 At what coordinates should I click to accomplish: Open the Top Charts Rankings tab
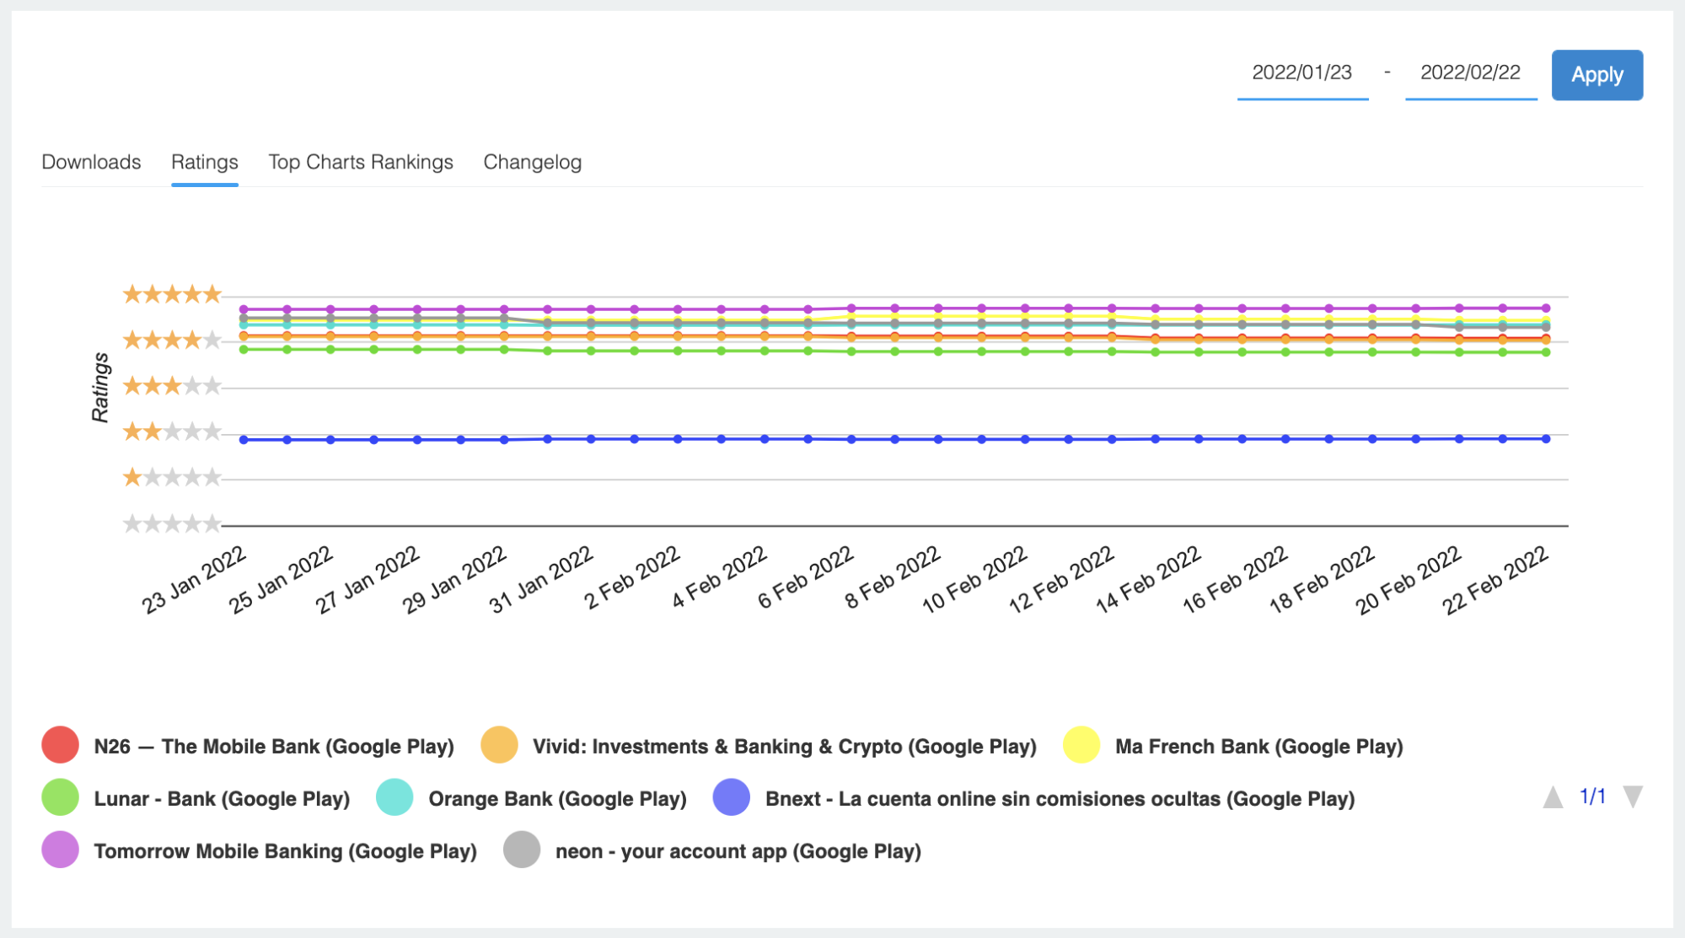pyautogui.click(x=361, y=162)
